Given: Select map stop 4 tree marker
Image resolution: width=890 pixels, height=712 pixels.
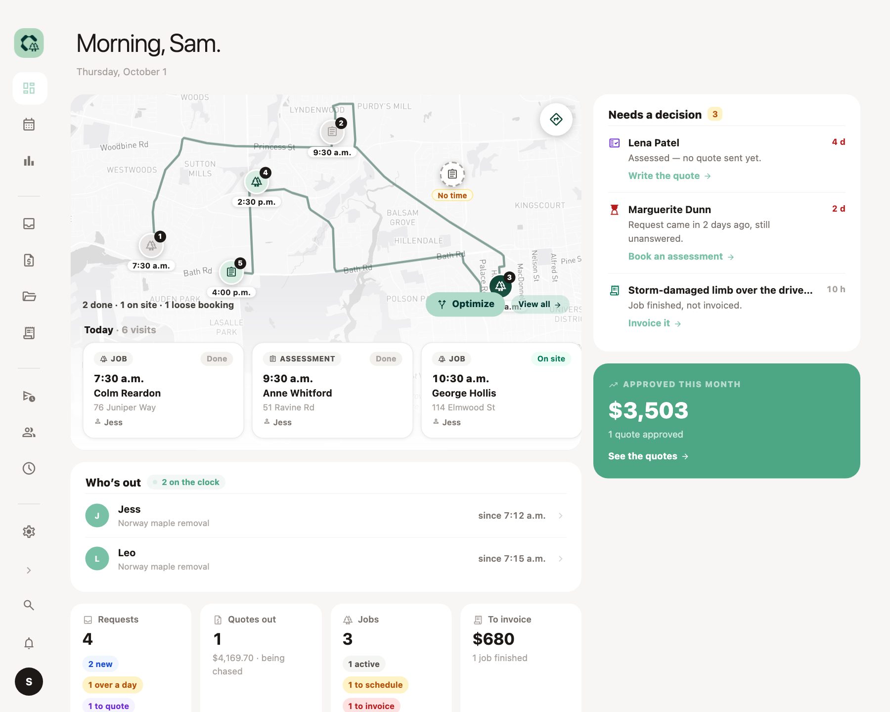Looking at the screenshot, I should click(257, 181).
